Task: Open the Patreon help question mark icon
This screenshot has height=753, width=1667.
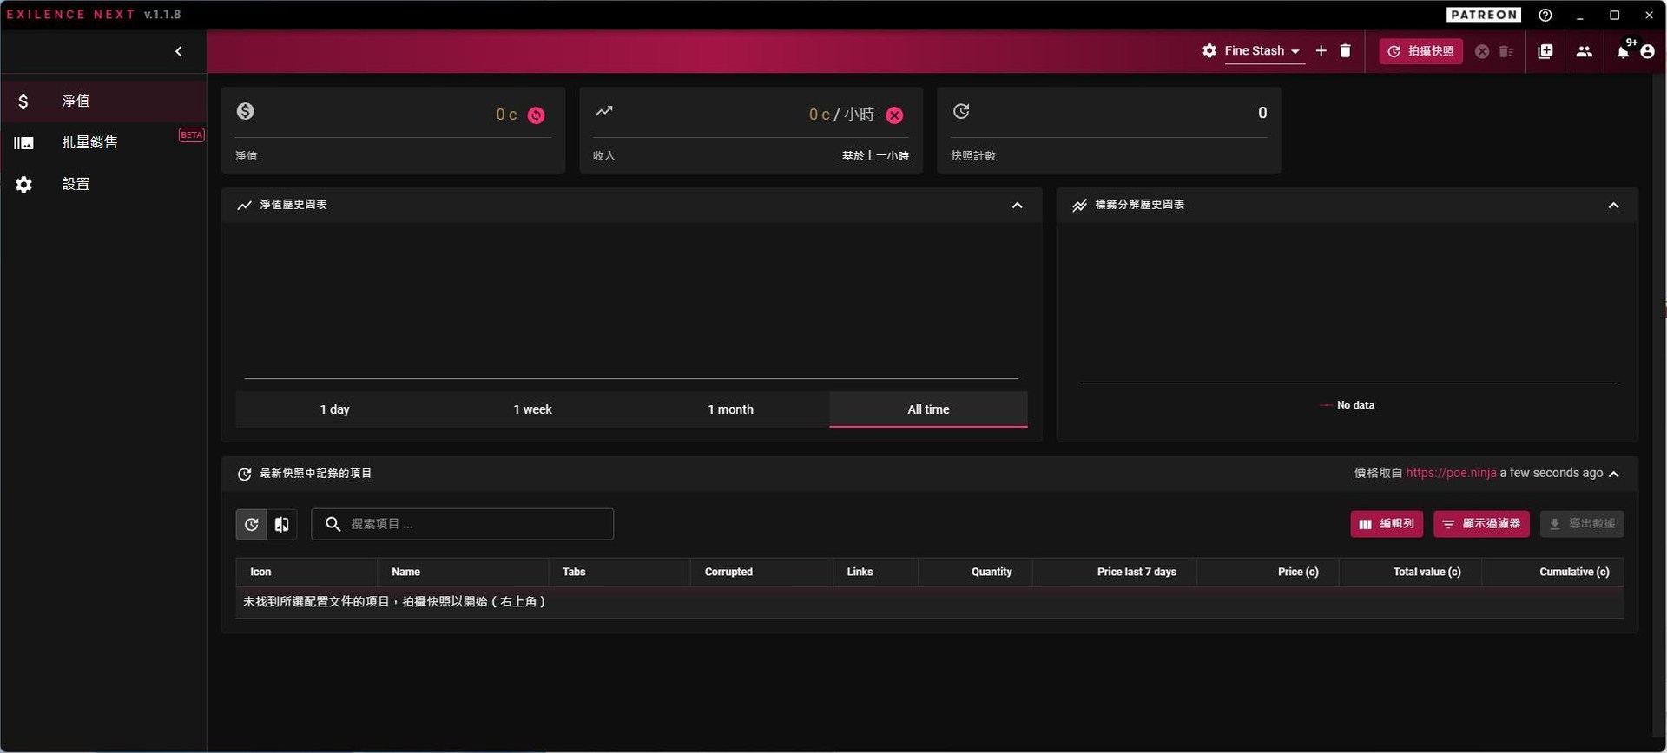Action: pyautogui.click(x=1545, y=15)
